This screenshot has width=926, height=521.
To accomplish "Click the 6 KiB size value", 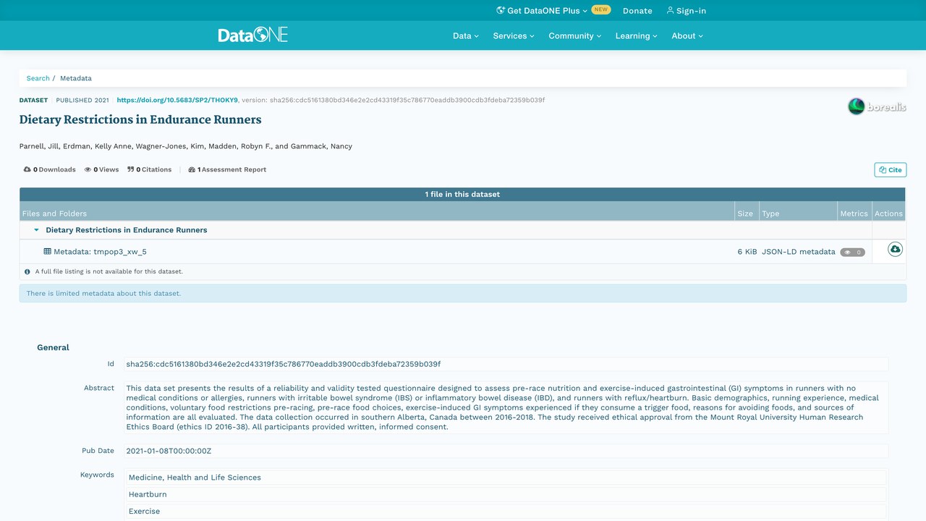I will 747,252.
